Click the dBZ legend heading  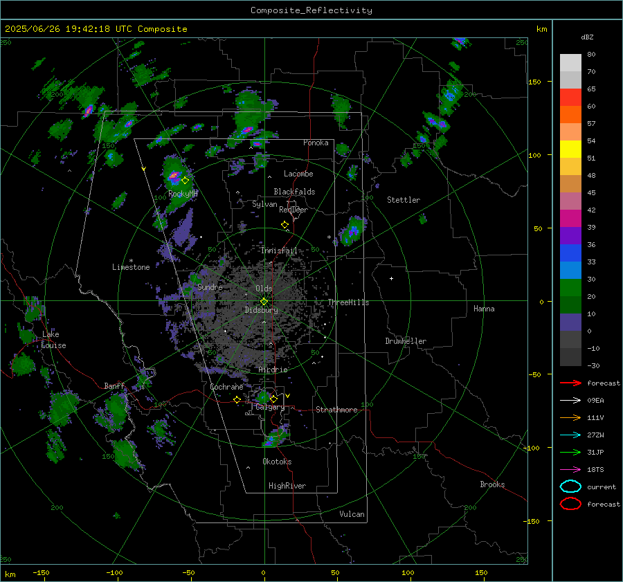(587, 37)
